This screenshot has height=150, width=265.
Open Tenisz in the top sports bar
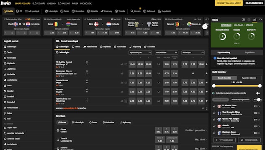(x=65, y=11)
